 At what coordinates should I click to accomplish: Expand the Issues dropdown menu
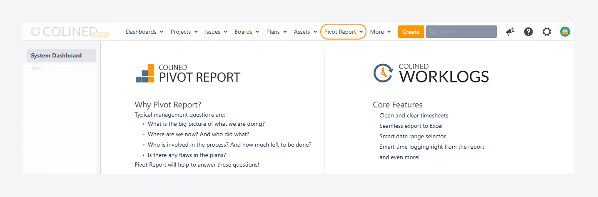point(216,32)
